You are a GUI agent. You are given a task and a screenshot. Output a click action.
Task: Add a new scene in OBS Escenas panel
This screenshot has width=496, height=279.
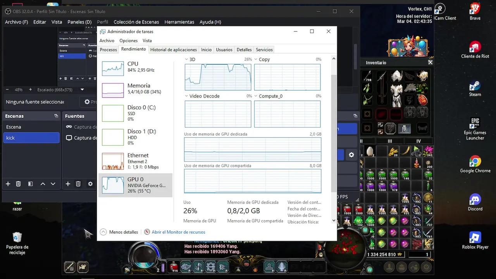8,184
